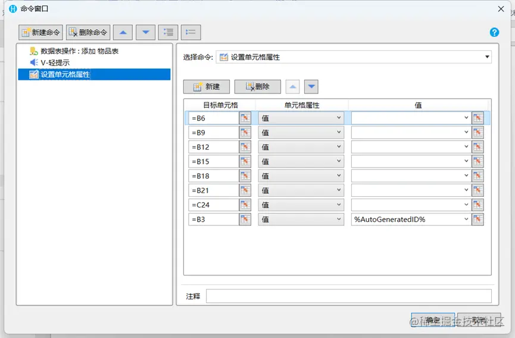Open help via the question mark icon
This screenshot has width=515, height=338.
(x=494, y=32)
